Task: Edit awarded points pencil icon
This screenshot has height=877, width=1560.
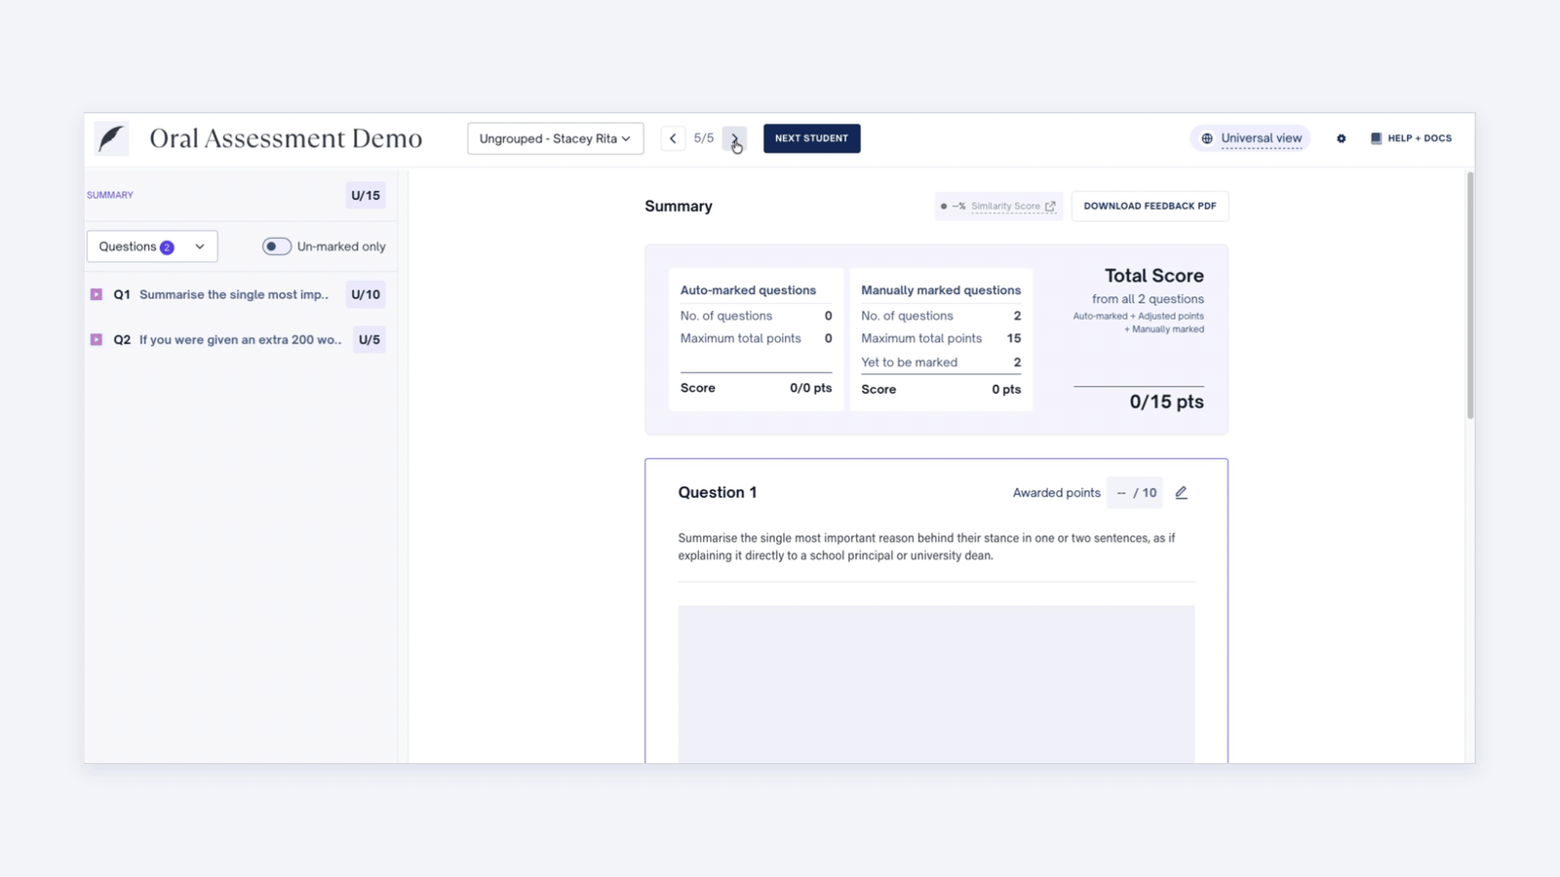Action: coord(1181,493)
